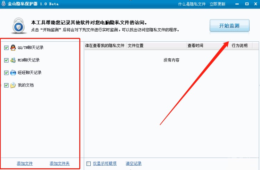Open 什么是隐私文件 in title bar
The width and height of the screenshot is (260, 170).
click(192, 4)
